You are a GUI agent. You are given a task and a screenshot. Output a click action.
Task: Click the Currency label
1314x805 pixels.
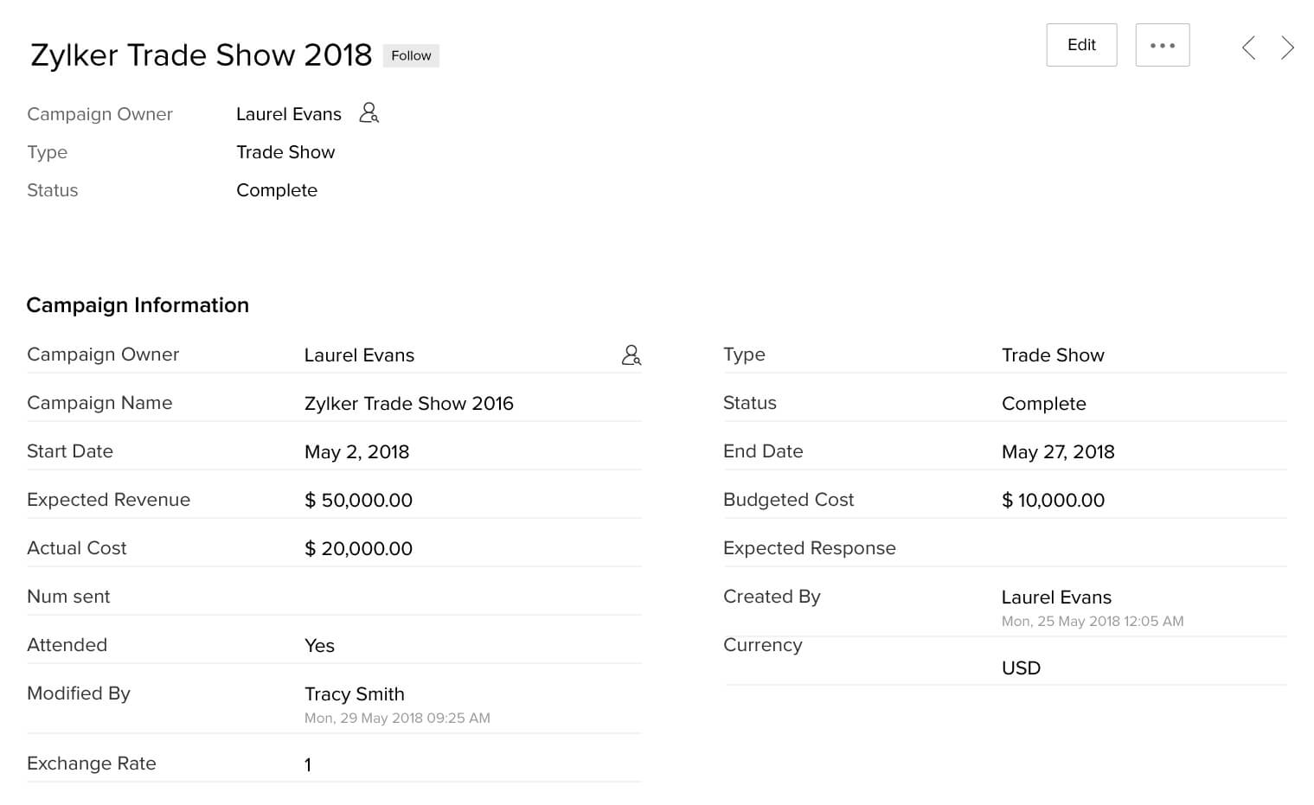[762, 645]
